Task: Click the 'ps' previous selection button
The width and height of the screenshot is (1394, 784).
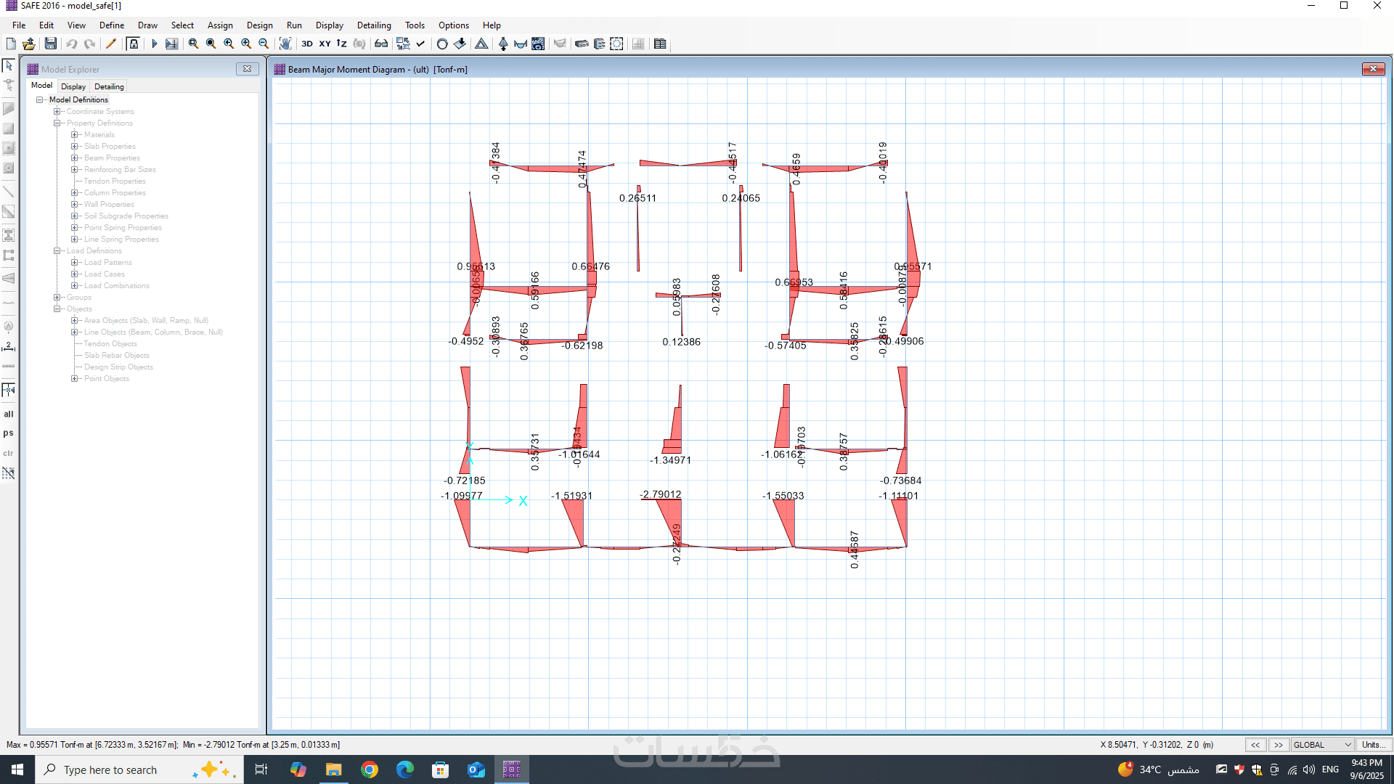Action: coord(9,433)
